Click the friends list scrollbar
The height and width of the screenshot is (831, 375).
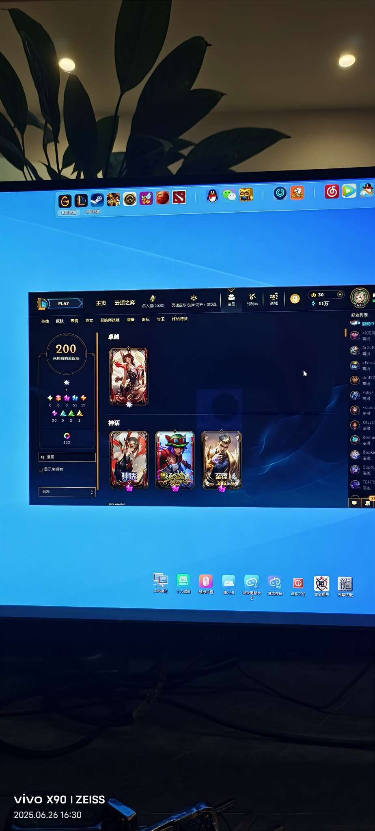tap(345, 333)
